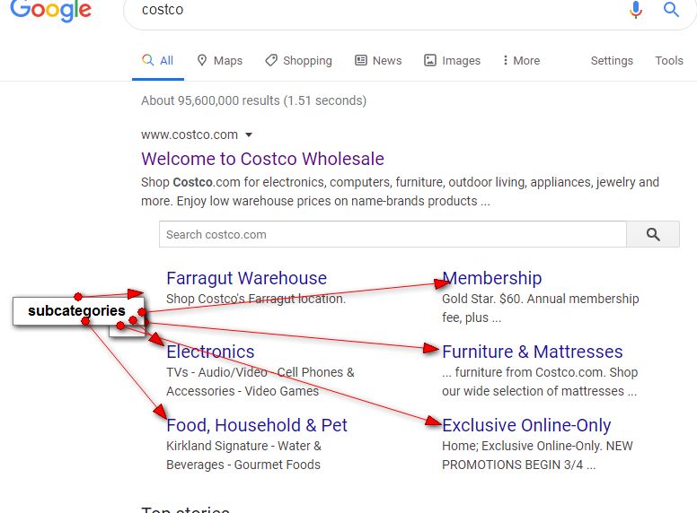Viewport: 697px width, 513px height.
Task: Click the www.costco.com URL text
Action: pyautogui.click(x=190, y=135)
